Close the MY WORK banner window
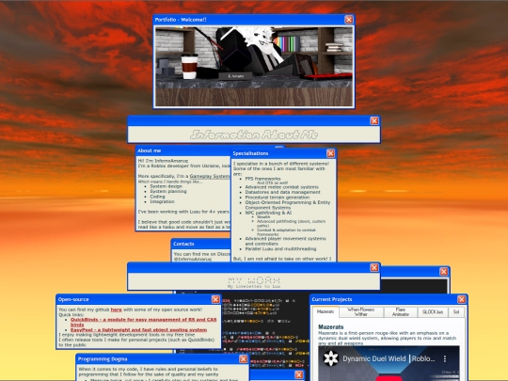The height and width of the screenshot is (381, 508). (374, 267)
